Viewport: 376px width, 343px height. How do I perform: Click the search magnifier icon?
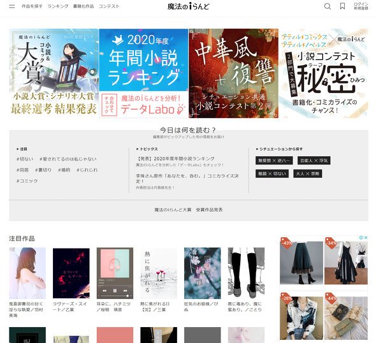328,6
